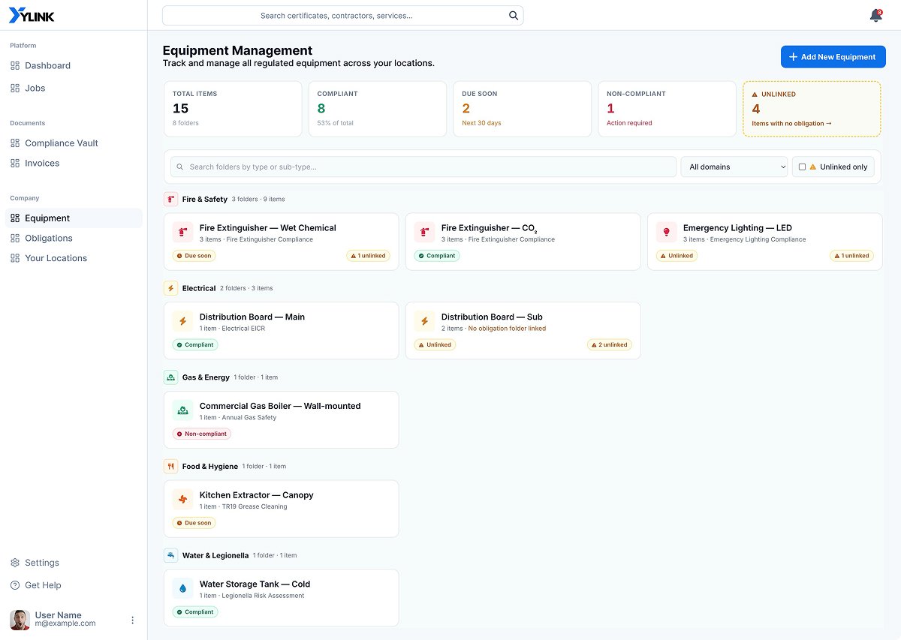Click the 2 unlinked badge on Distribution Board Sub

pyautogui.click(x=610, y=345)
